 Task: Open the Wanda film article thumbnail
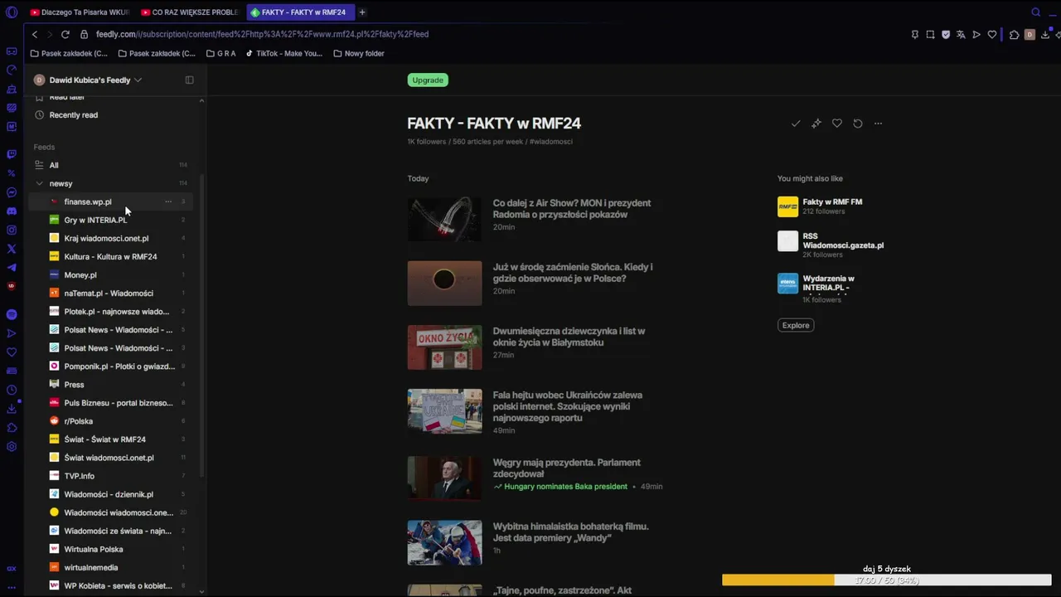(x=444, y=543)
